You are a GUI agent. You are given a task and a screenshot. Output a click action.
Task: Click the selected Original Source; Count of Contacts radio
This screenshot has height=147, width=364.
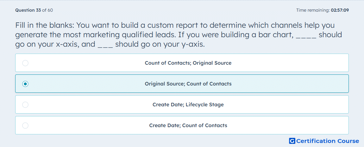coord(25,84)
